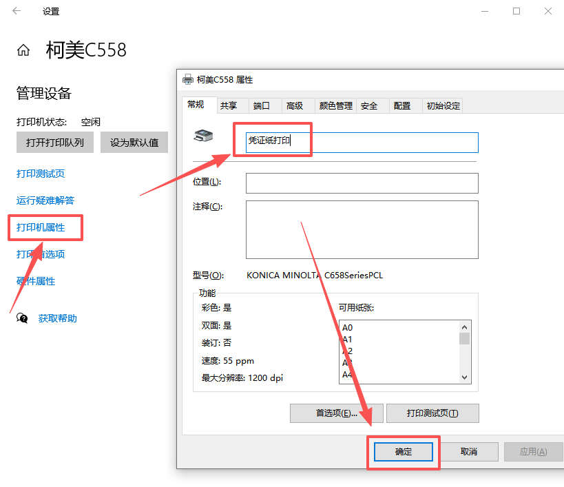Click the 彩色: 是 feature text
Viewport: 564px width, 487px height.
pos(216,308)
